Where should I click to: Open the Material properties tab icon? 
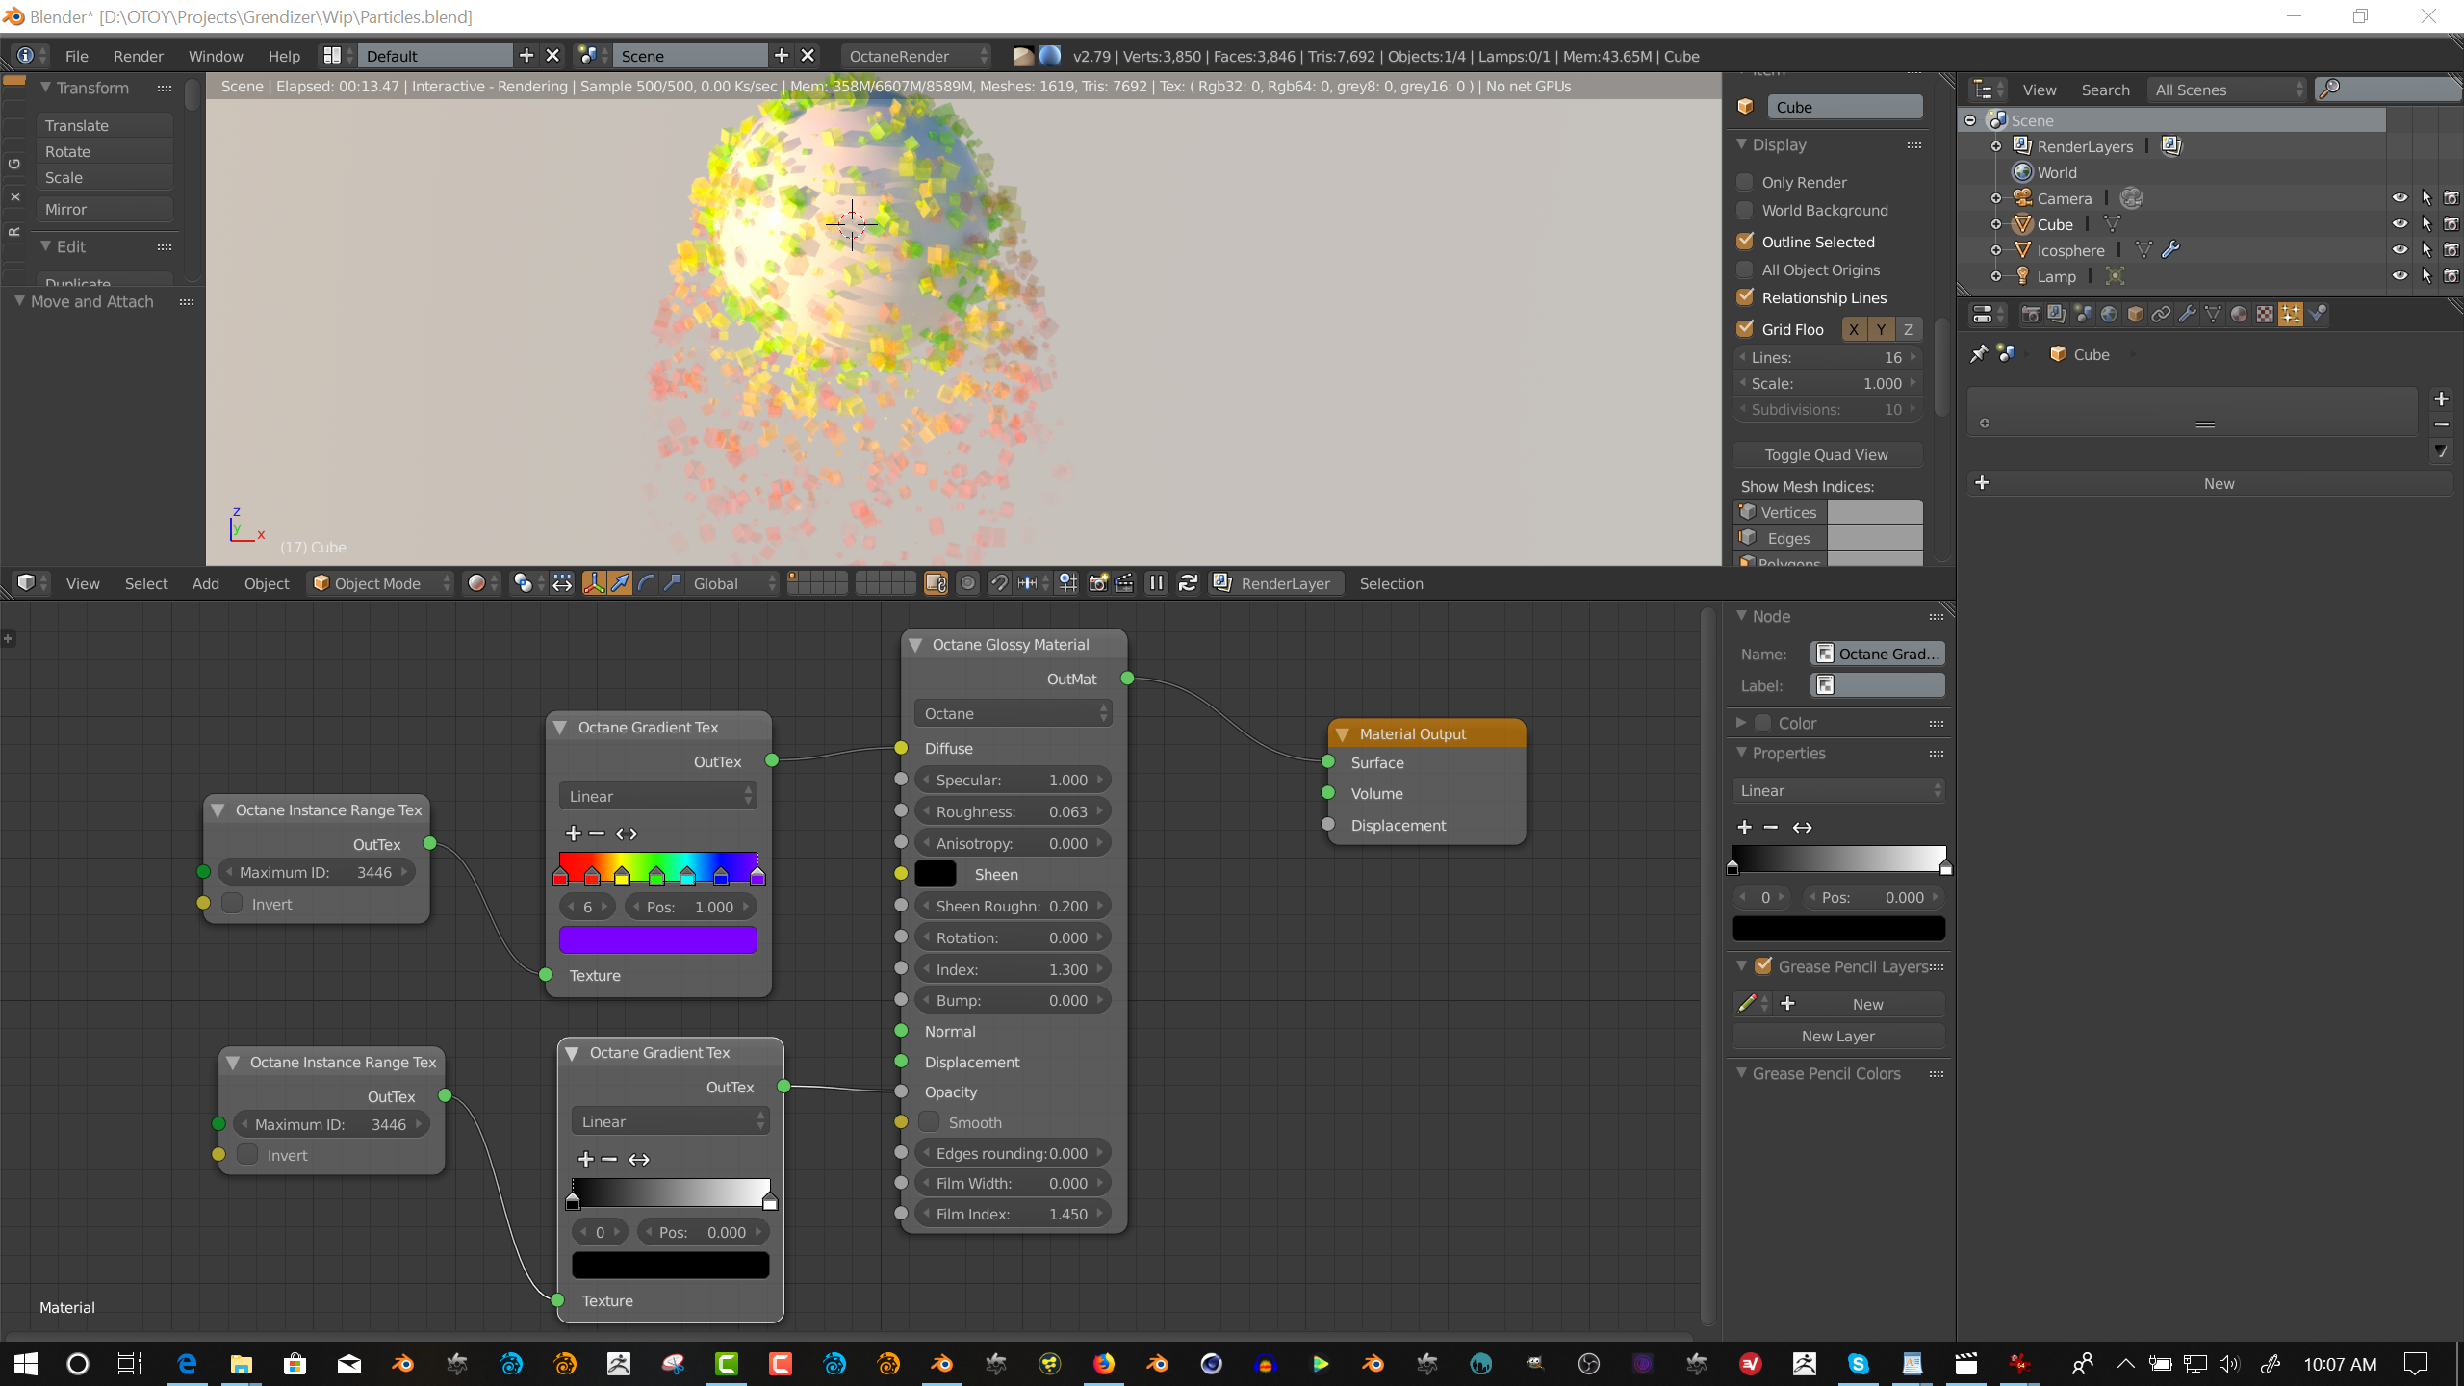click(x=2239, y=314)
